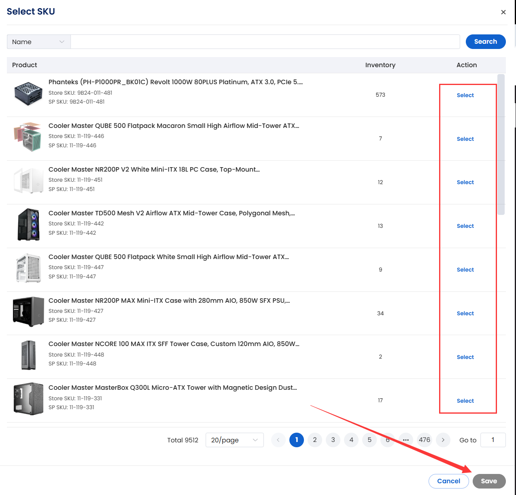Select the Phanteks Revolt 1000W product
Viewport: 516px width, 495px height.
(465, 95)
